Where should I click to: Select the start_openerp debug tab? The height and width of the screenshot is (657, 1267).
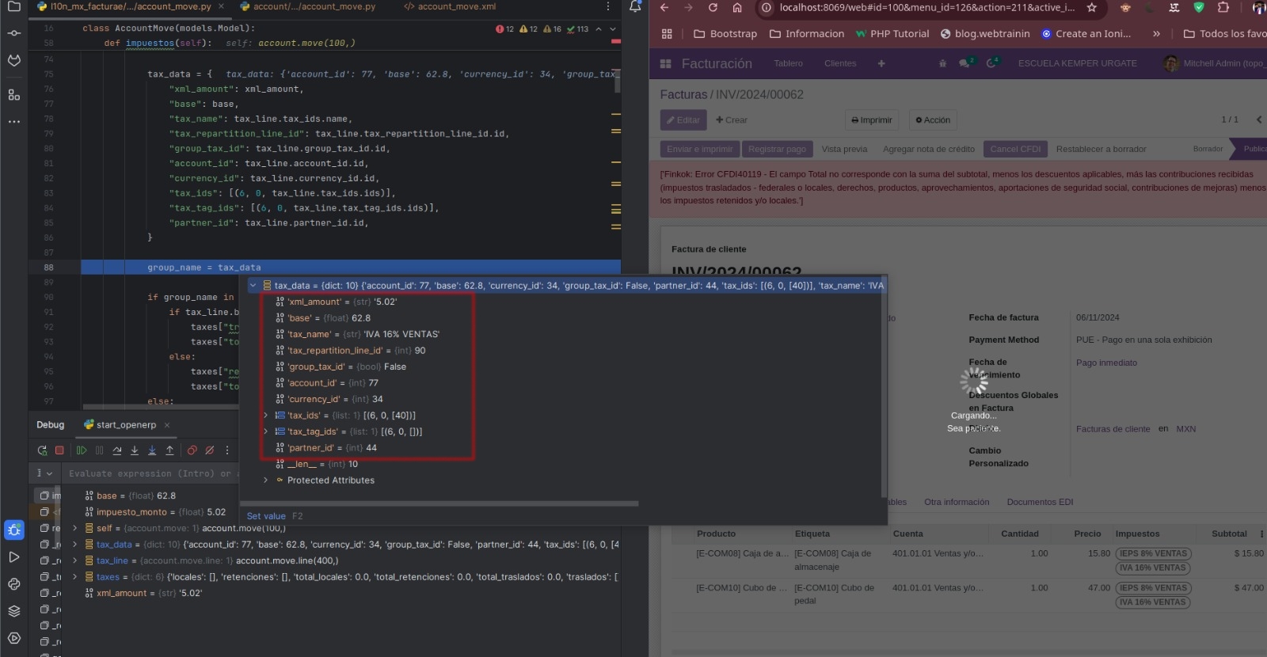[126, 425]
